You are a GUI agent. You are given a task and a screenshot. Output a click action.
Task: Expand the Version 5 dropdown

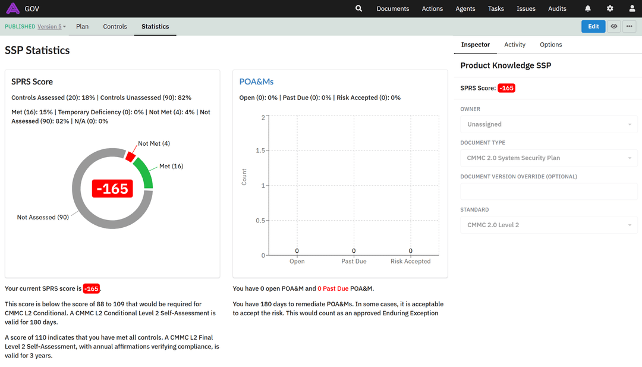(52, 27)
